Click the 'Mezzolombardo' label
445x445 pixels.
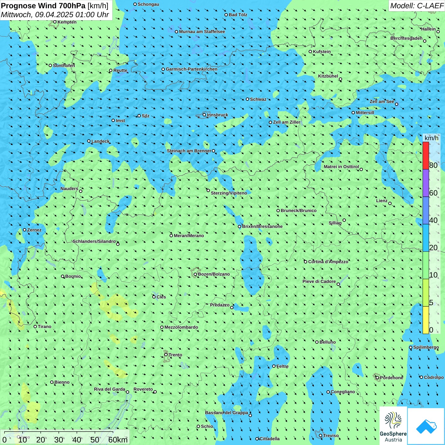181,327
